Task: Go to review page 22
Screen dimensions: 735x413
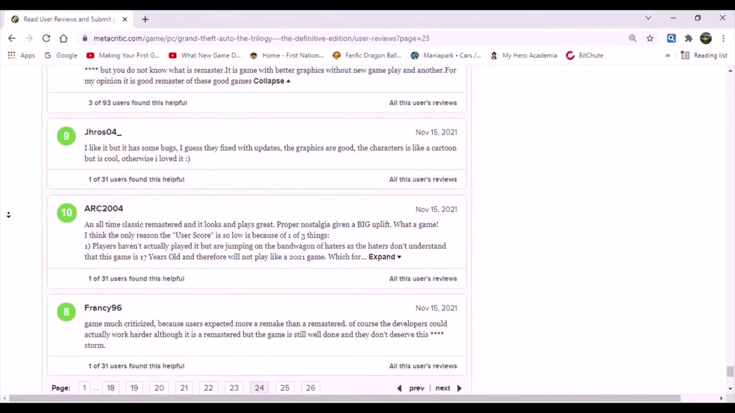Action: click(x=208, y=388)
